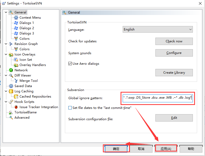Select Icon Set label in the tree
Viewport: 205px width, 156px height.
tap(26, 60)
